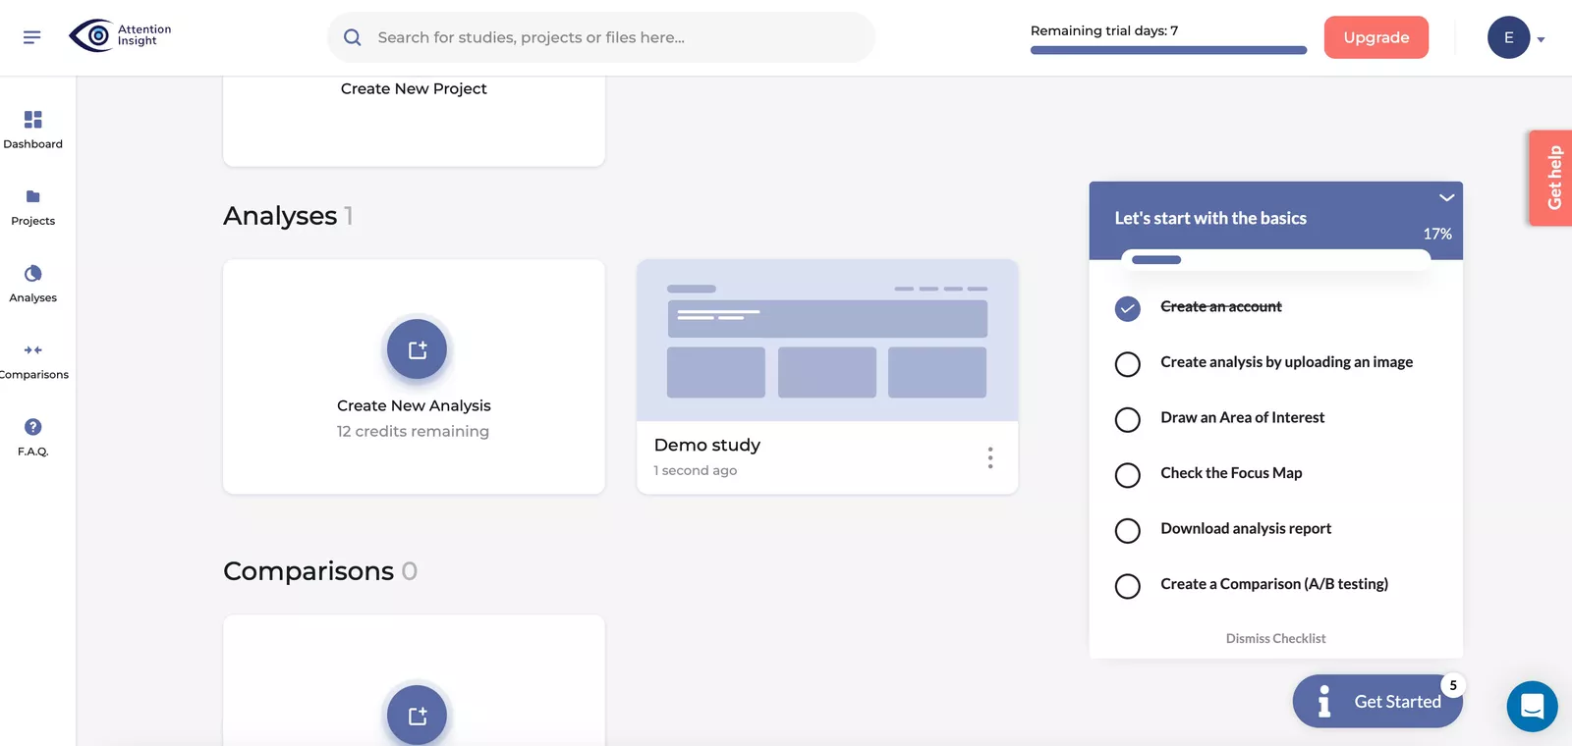
Task: Collapse the basics checklist chevron
Action: click(x=1446, y=197)
